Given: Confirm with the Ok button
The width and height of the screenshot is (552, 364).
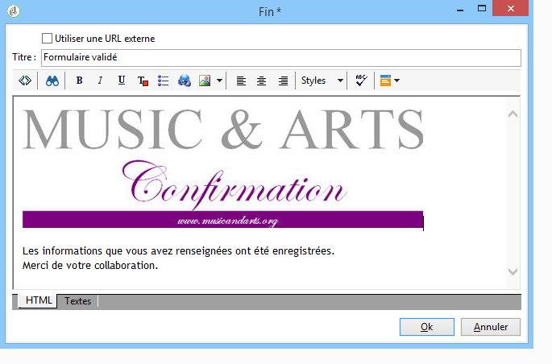Looking at the screenshot, I should point(426,327).
